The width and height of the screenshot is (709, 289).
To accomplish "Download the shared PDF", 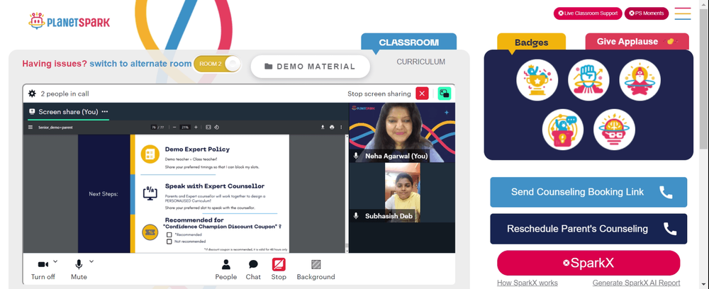I will pyautogui.click(x=323, y=127).
